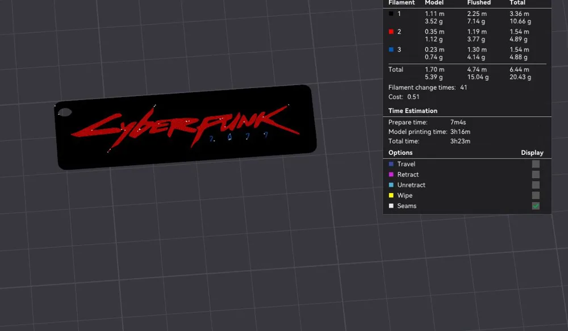The width and height of the screenshot is (568, 331).
Task: Click the keychain hole on the model
Action: (65, 112)
